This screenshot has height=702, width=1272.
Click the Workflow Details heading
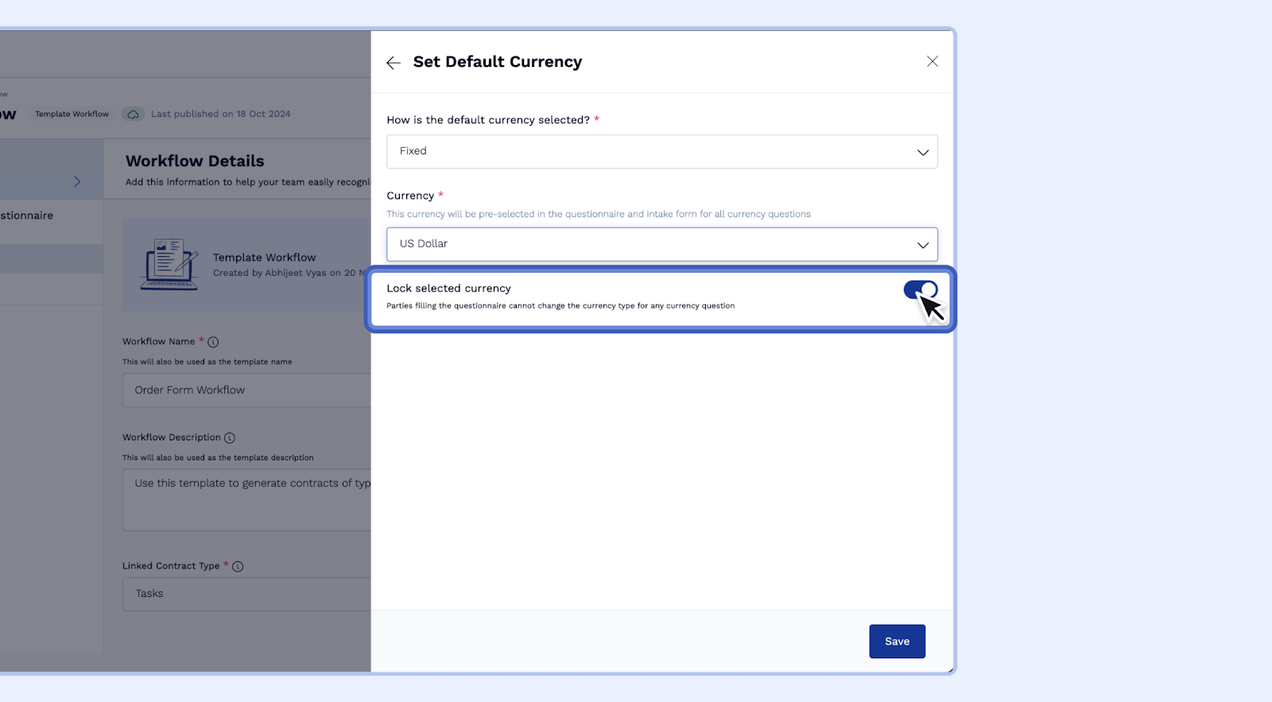pos(195,161)
